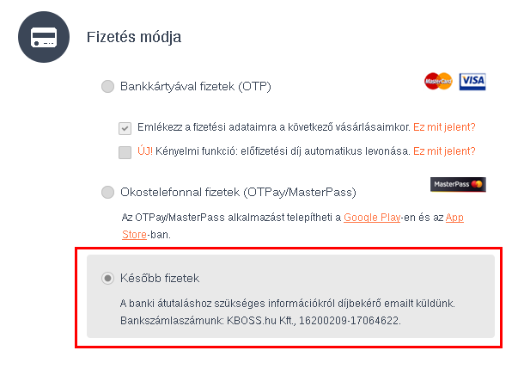
Task: Select the Később fizetek radio button
Action: [107, 278]
